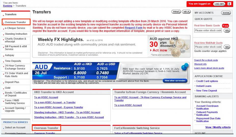Open Forex / RMB Switching Service item

click(x=15, y=102)
